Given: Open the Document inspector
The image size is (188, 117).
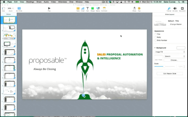Looking at the screenshot, I should pyautogui.click(x=182, y=8).
